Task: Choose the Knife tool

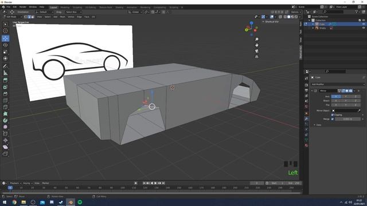Action: [5, 107]
